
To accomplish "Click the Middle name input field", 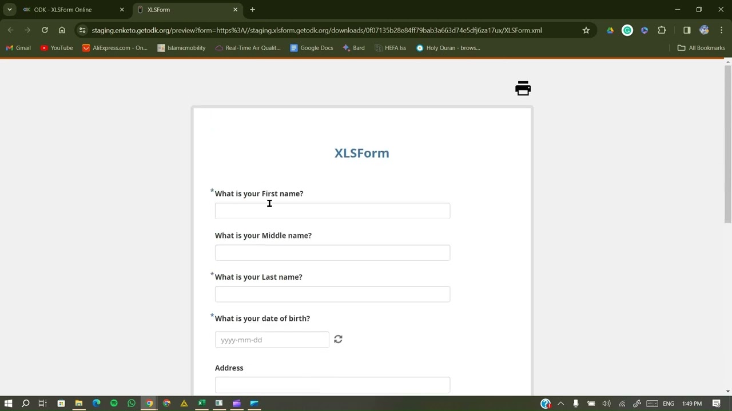I will pos(332,252).
